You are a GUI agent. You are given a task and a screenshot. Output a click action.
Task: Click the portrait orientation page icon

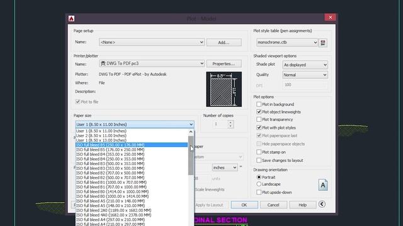click(323, 185)
